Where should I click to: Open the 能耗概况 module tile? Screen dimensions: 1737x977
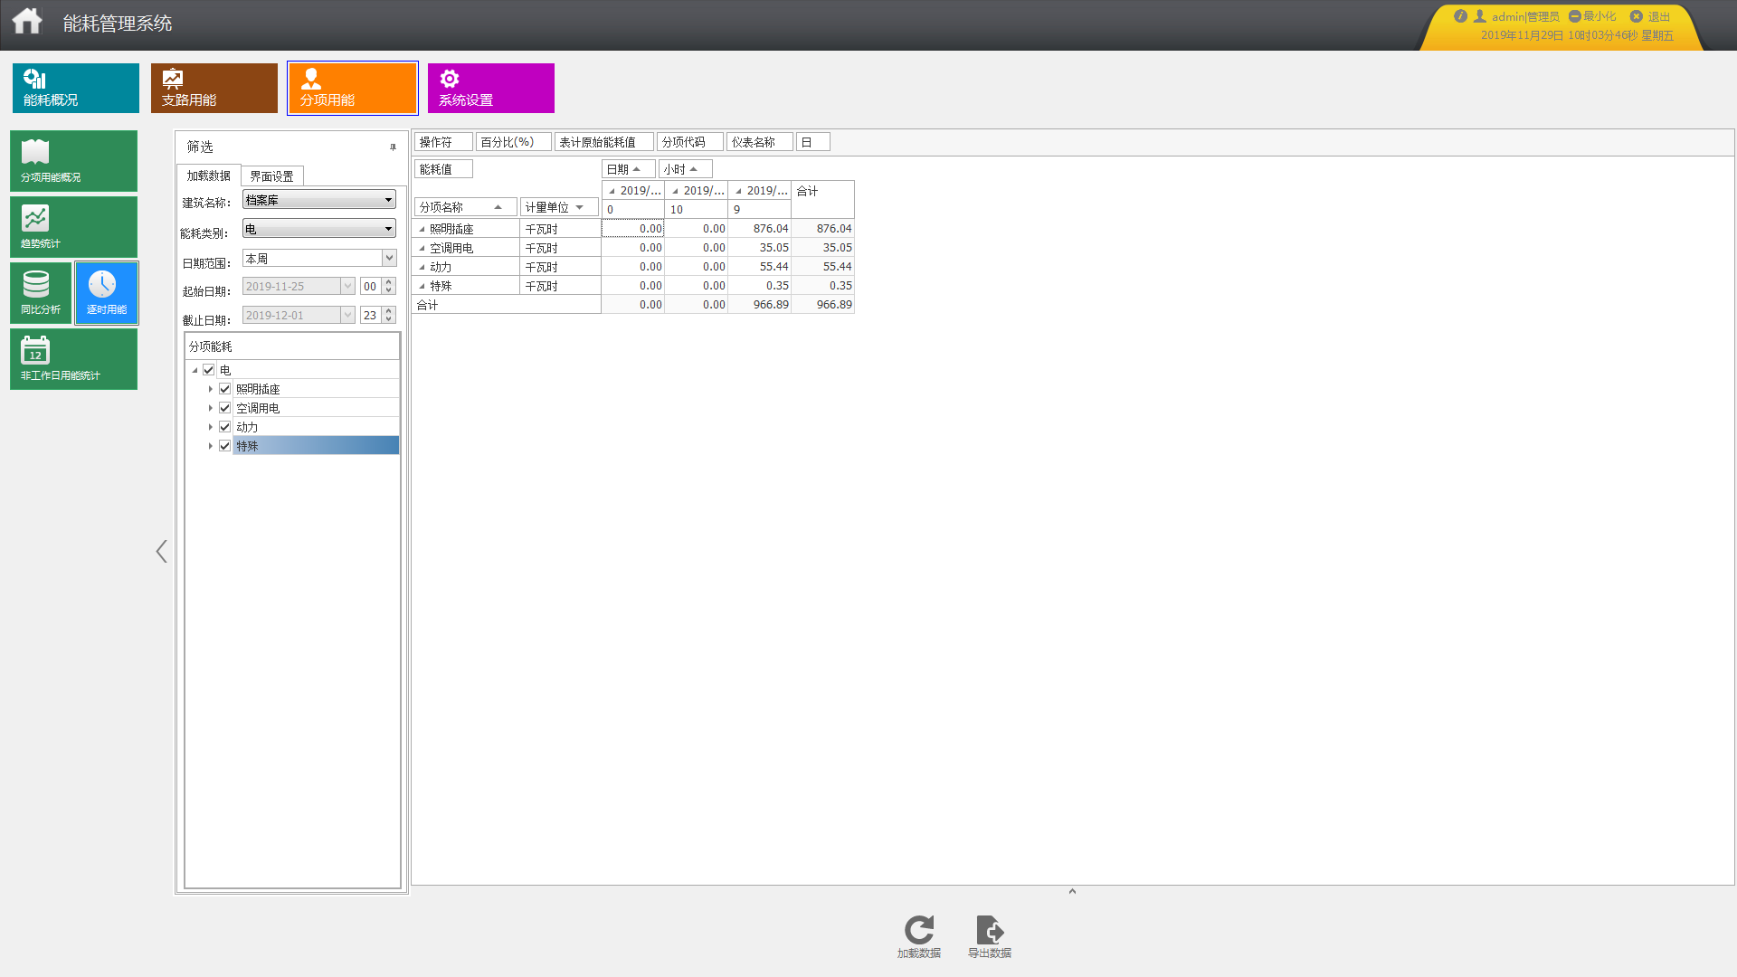click(x=76, y=88)
